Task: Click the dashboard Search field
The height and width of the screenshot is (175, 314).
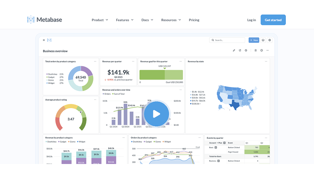Action: [x=227, y=40]
